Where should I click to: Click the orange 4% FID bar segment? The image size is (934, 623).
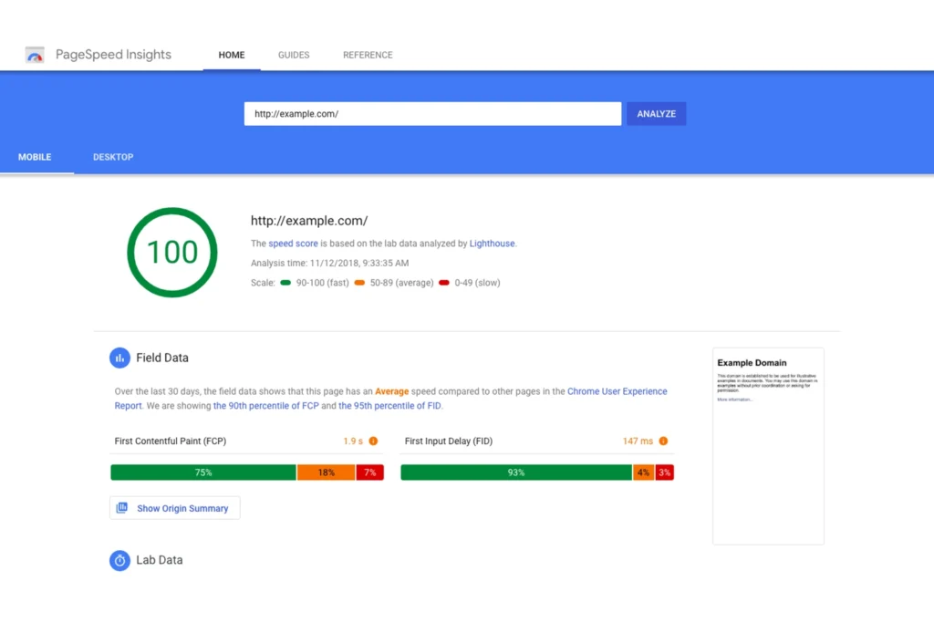coord(643,472)
